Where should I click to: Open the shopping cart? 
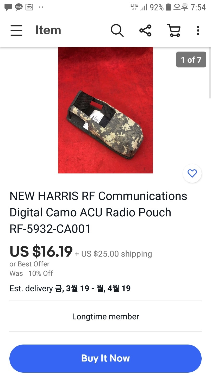[x=174, y=30]
